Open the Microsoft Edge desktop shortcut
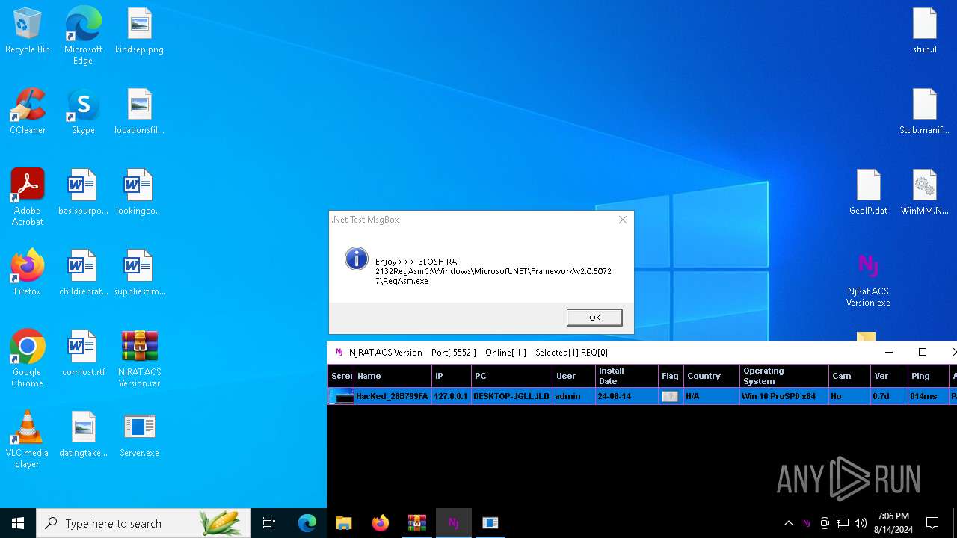The width and height of the screenshot is (957, 538). click(x=83, y=36)
